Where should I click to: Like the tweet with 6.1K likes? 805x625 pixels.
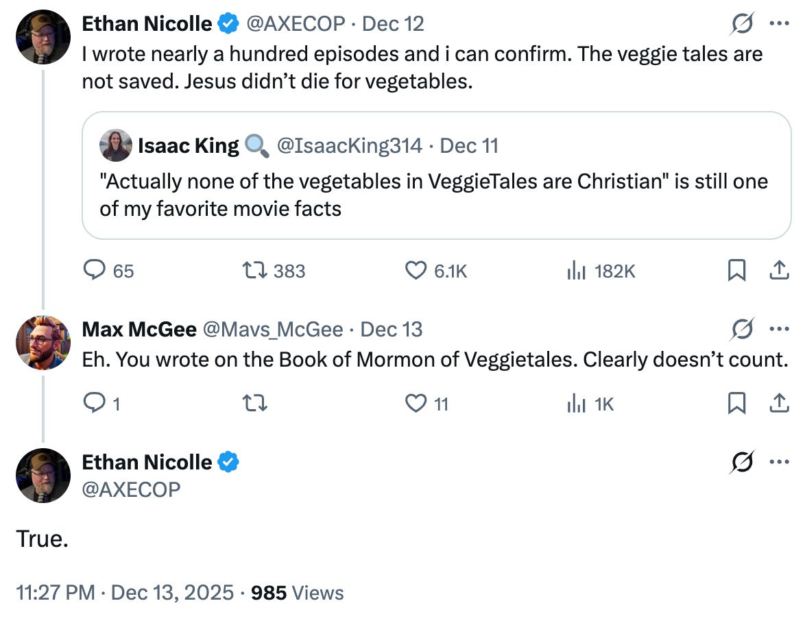[x=416, y=271]
